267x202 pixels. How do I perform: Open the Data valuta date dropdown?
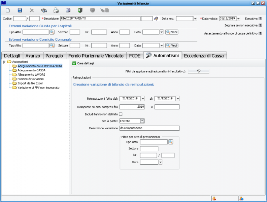tap(238, 19)
